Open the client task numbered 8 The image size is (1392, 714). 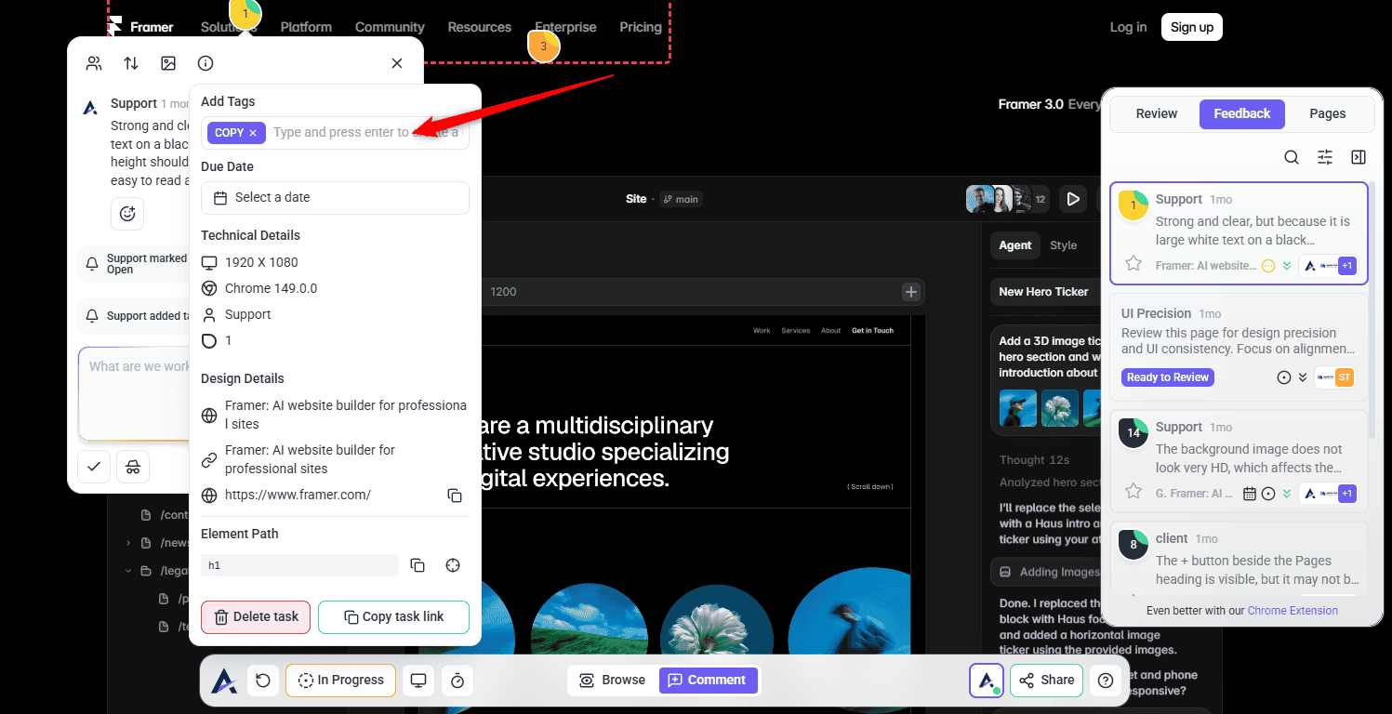(1239, 558)
